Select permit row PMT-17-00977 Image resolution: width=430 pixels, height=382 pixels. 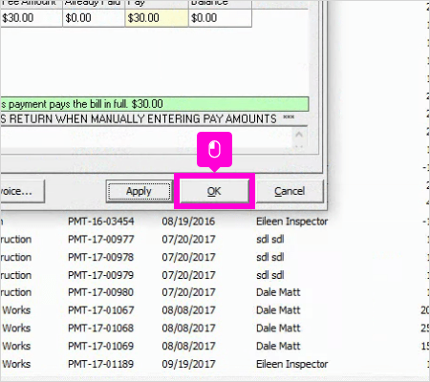point(215,239)
